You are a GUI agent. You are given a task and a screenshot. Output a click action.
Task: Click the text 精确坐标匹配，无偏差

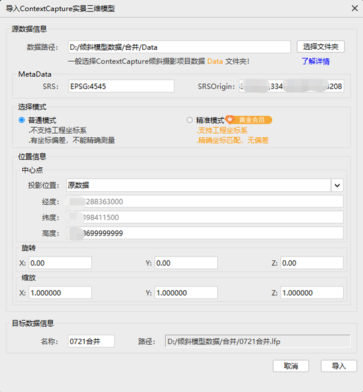click(x=232, y=140)
